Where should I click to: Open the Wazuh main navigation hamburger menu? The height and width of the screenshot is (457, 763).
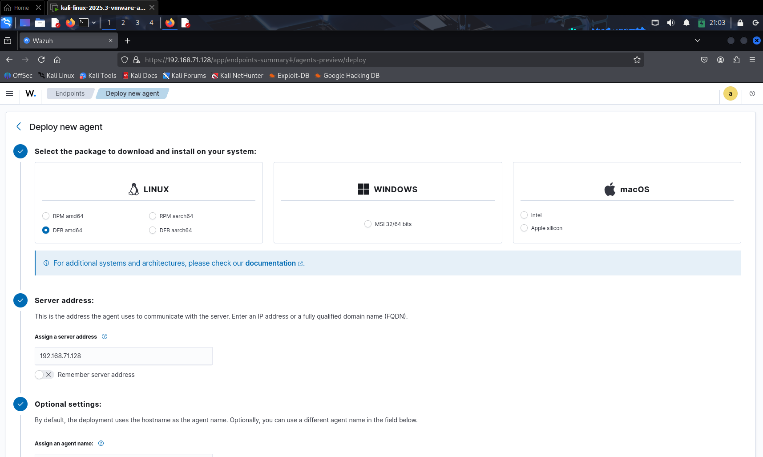pyautogui.click(x=9, y=93)
